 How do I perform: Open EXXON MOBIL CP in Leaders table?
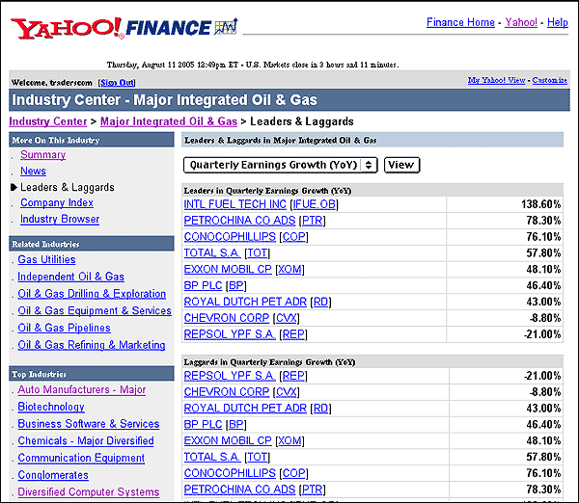pos(228,269)
